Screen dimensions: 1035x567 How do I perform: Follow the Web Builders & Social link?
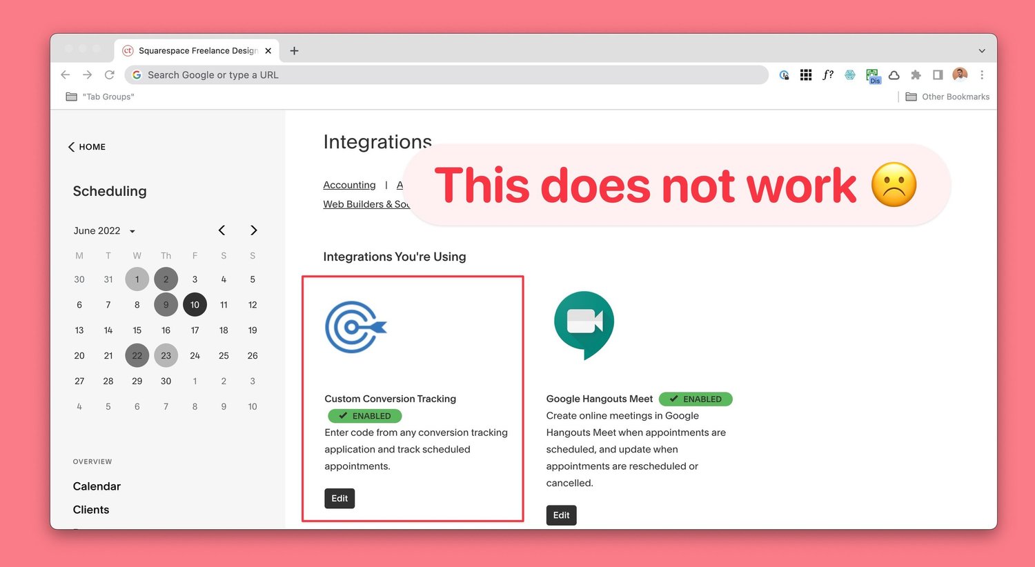click(366, 204)
